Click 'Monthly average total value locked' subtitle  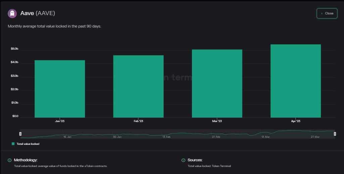54,26
